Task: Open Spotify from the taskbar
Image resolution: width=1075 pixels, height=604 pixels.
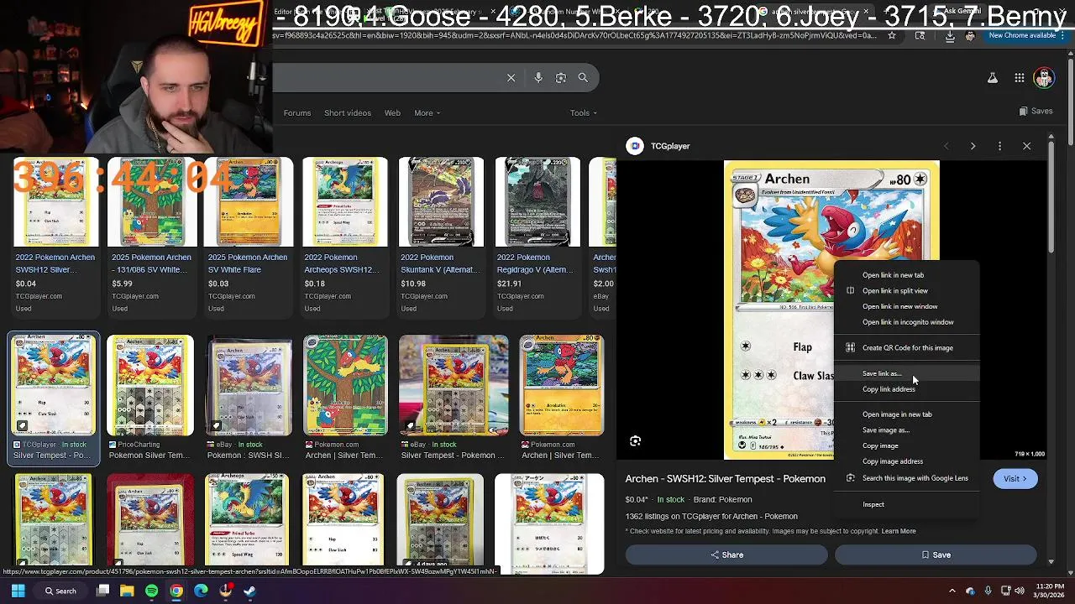Action: [151, 591]
